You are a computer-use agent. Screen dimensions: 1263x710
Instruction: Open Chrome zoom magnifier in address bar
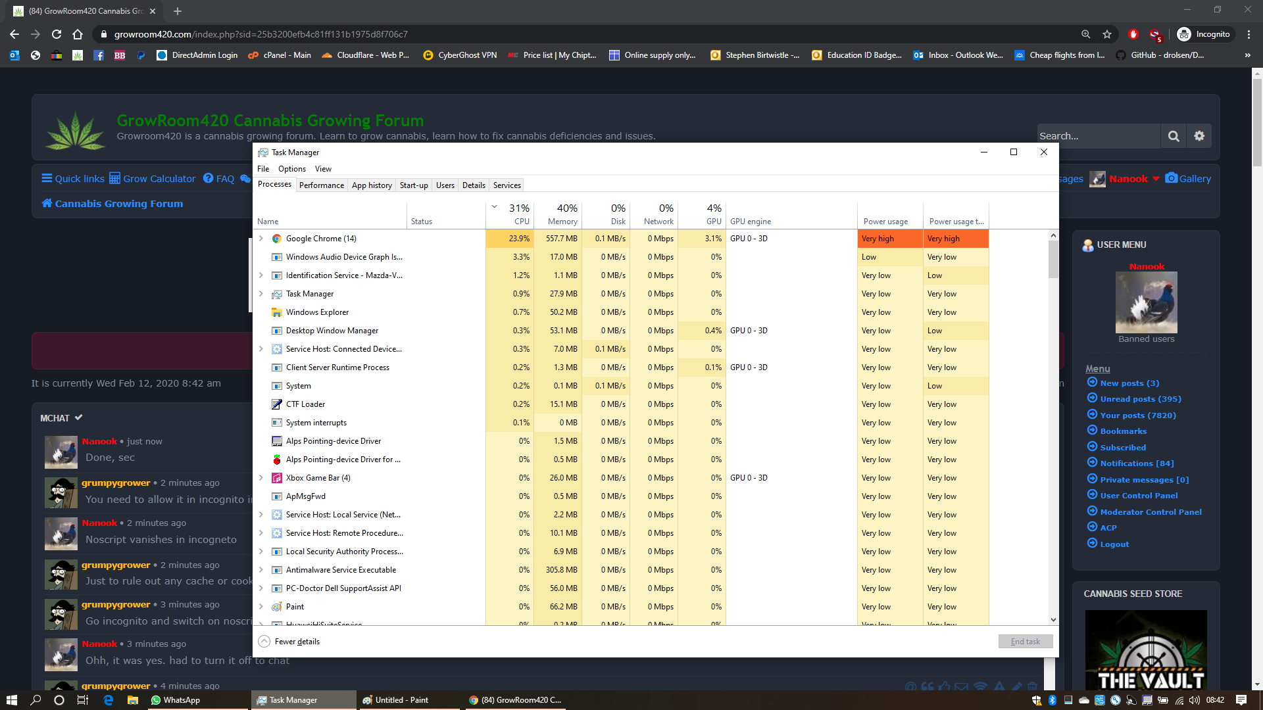click(1085, 34)
